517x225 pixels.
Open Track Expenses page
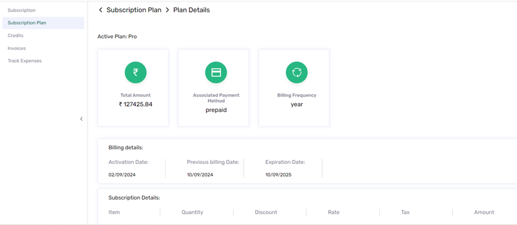click(x=25, y=61)
